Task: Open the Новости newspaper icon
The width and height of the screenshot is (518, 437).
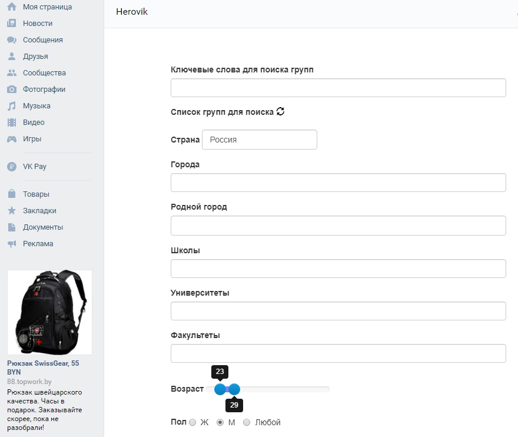Action: [11, 24]
